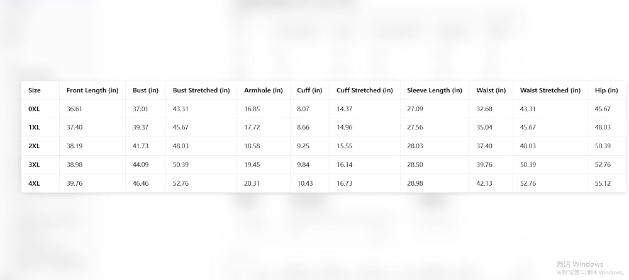Select the Armhole (in) header cell
Image resolution: width=629 pixels, height=280 pixels.
point(264,90)
